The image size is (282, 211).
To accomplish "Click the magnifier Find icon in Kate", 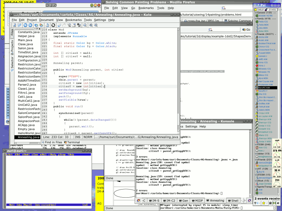I will pos(85,25).
